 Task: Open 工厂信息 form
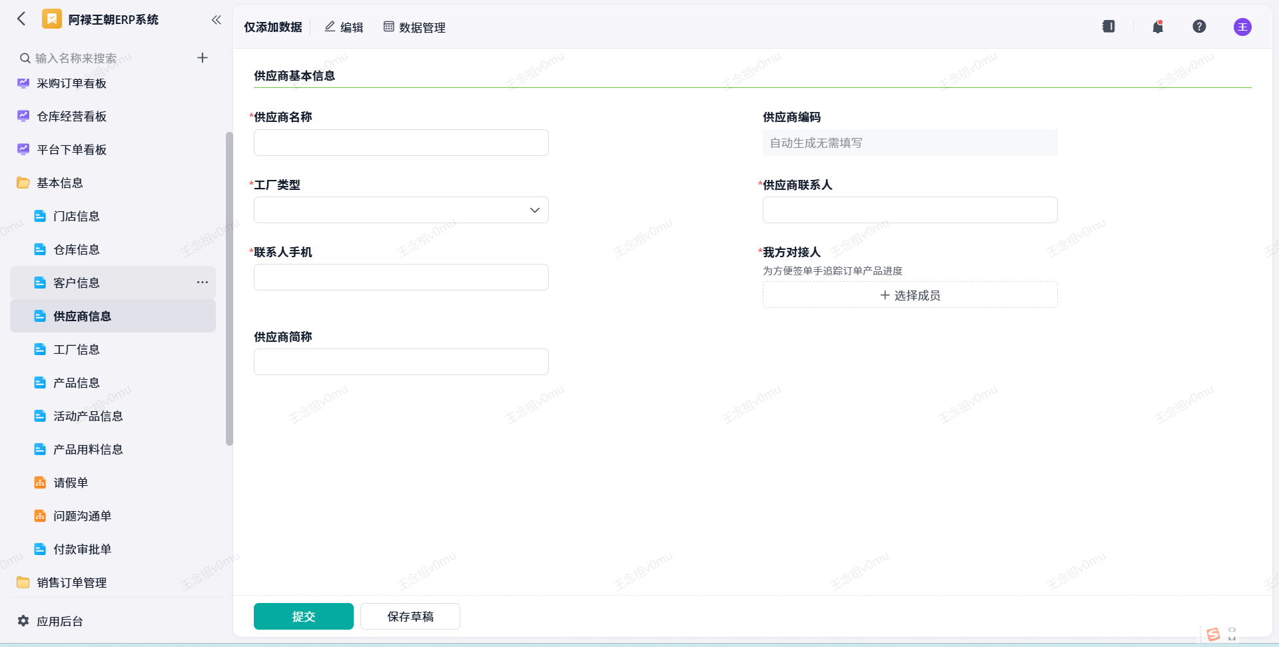click(76, 350)
